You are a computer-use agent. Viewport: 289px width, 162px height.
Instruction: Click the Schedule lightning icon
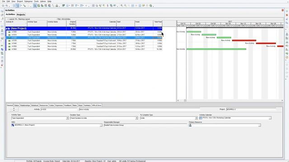coord(107,6)
